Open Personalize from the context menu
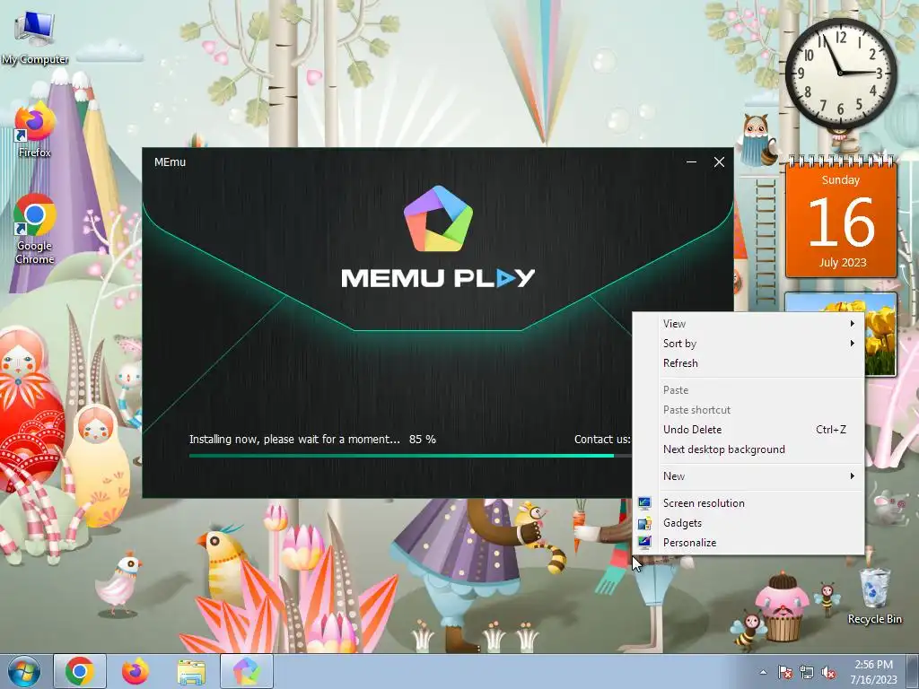 (x=748, y=543)
